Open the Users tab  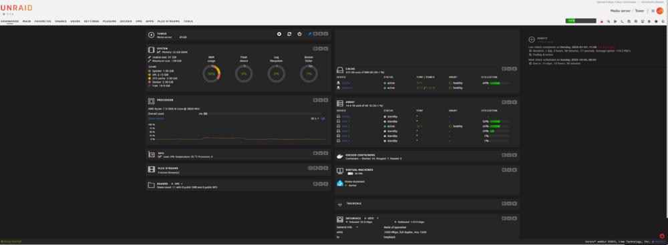click(x=75, y=21)
